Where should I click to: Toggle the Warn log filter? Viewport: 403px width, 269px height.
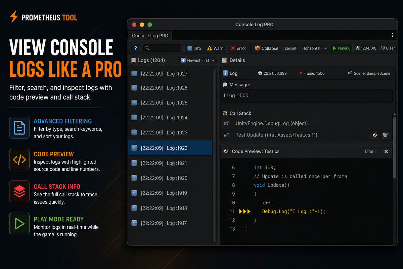pyautogui.click(x=215, y=48)
